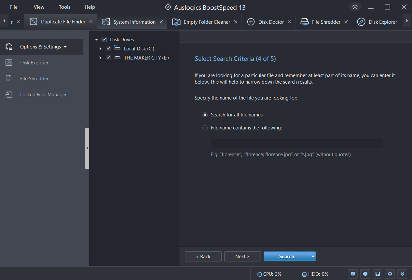Expand the Local Disk (C:) tree node
Viewport: 412px width, 280px height.
tap(101, 49)
